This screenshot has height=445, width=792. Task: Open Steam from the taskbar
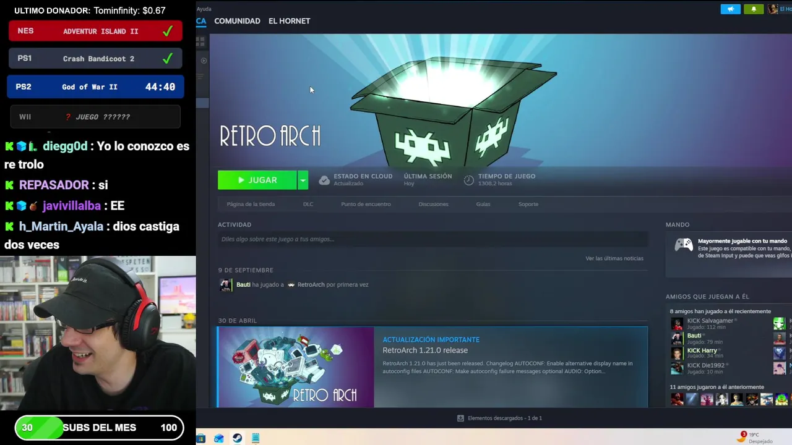coord(237,438)
